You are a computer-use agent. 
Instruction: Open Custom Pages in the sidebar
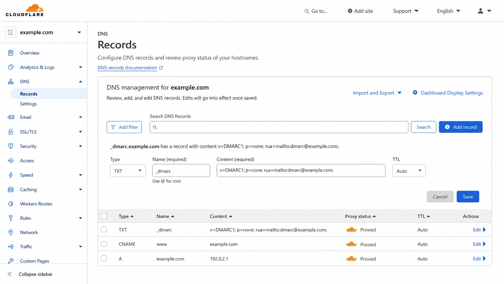click(x=34, y=261)
